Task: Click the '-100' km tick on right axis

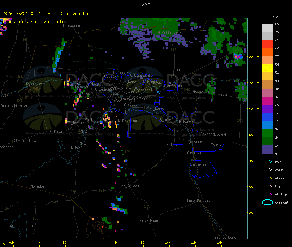Action: pyautogui.click(x=249, y=56)
